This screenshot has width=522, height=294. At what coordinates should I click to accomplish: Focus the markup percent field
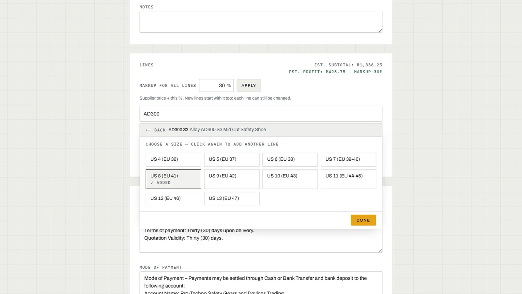[216, 85]
